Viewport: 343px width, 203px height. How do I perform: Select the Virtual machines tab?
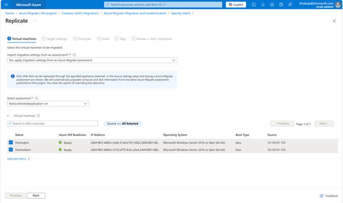coord(21,39)
